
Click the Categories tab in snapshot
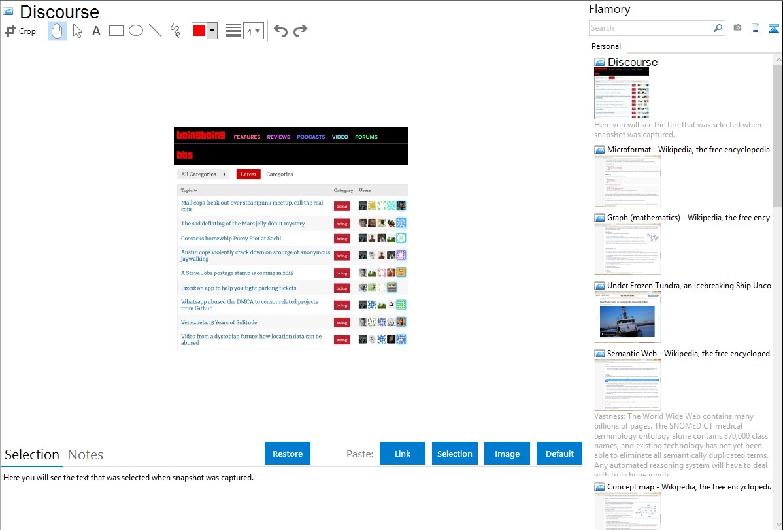click(x=280, y=174)
